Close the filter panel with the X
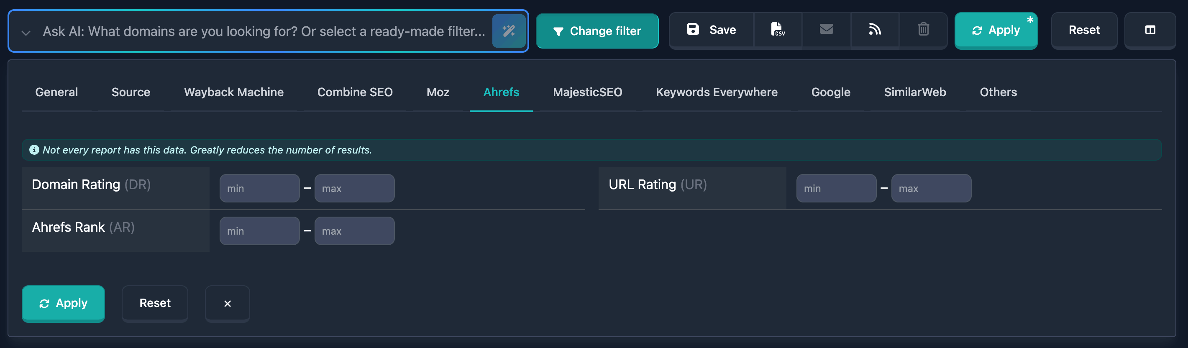This screenshot has height=348, width=1188. (x=227, y=303)
